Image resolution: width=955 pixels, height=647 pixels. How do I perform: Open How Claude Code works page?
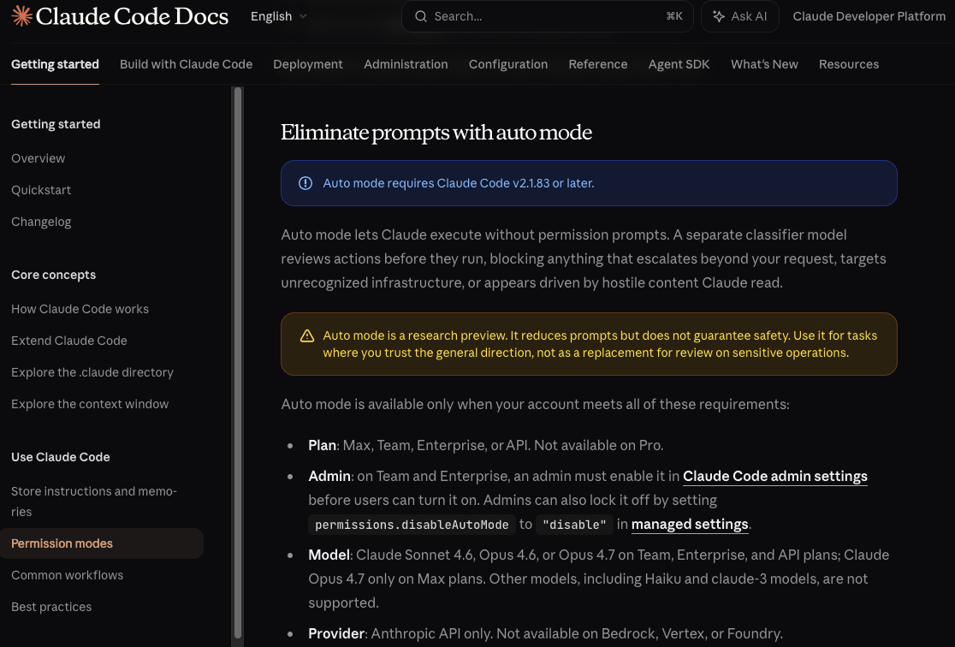80,309
